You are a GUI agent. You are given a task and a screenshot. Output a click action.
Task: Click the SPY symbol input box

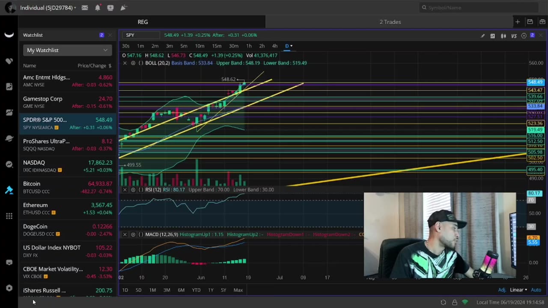141,35
